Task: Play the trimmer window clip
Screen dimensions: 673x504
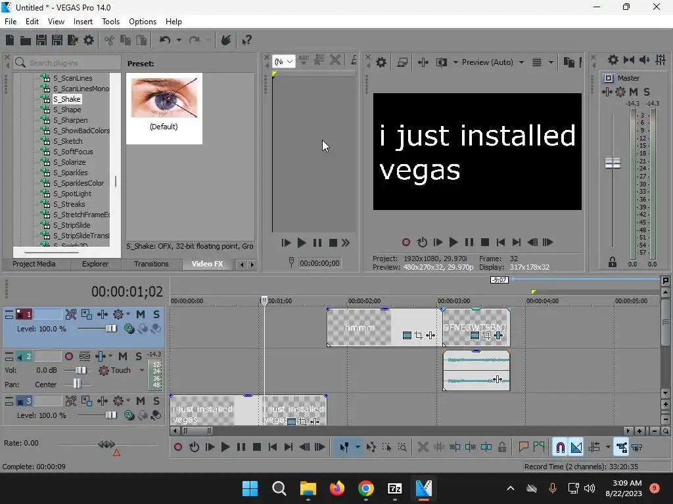Action: pos(302,243)
